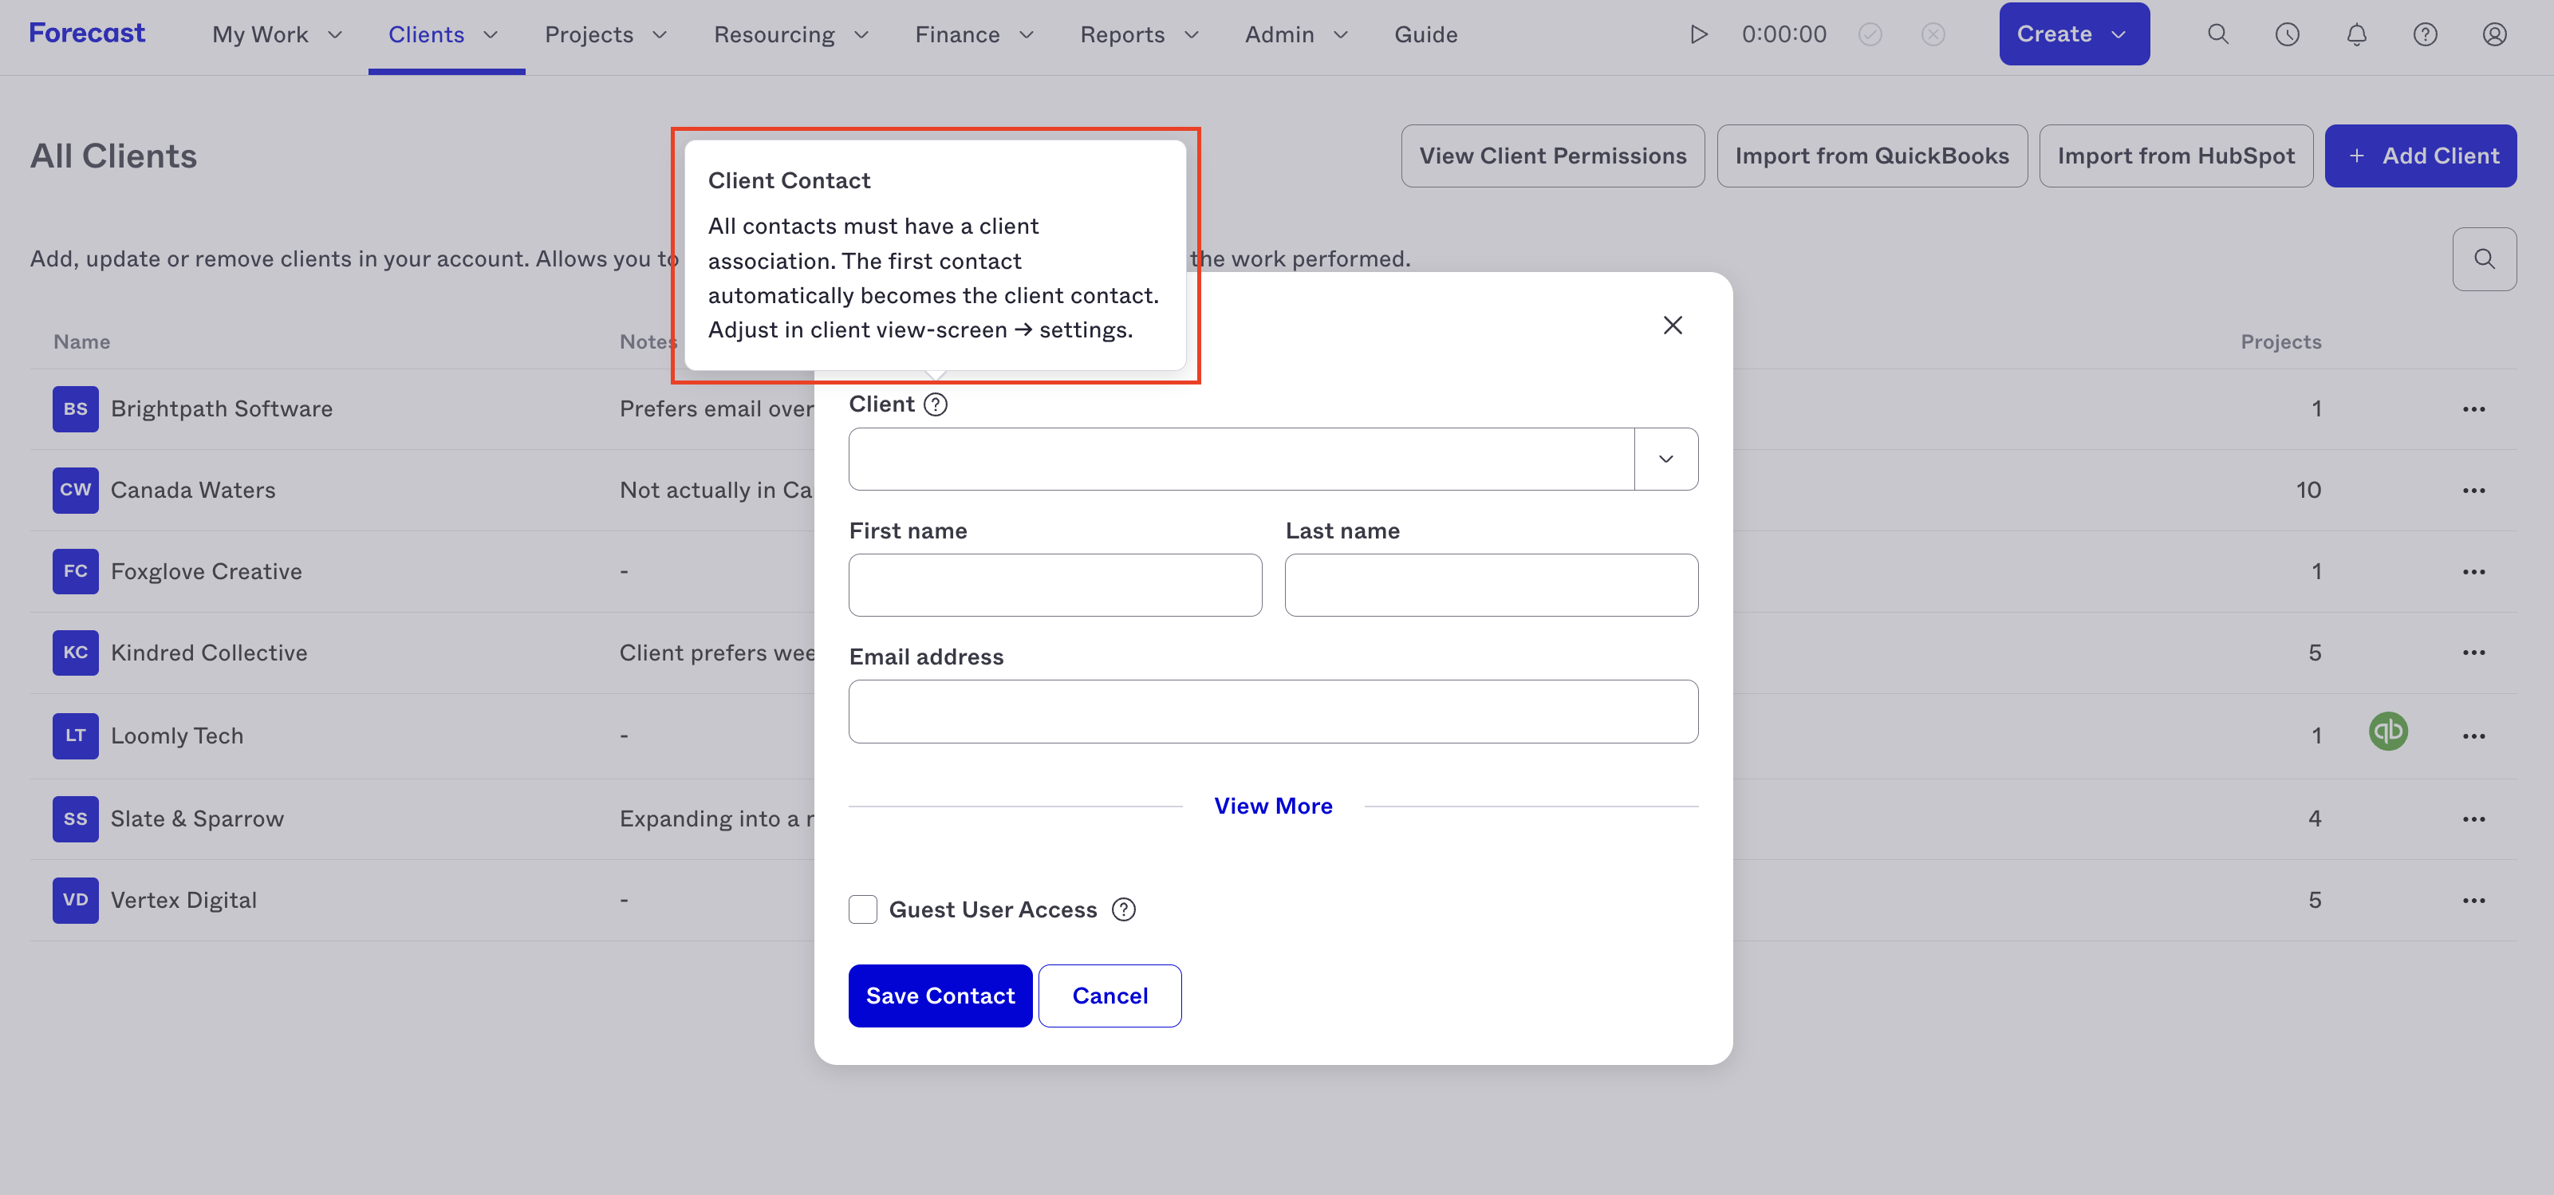Open global search magnifier in top bar
Image resolution: width=2554 pixels, height=1195 pixels.
[2218, 35]
